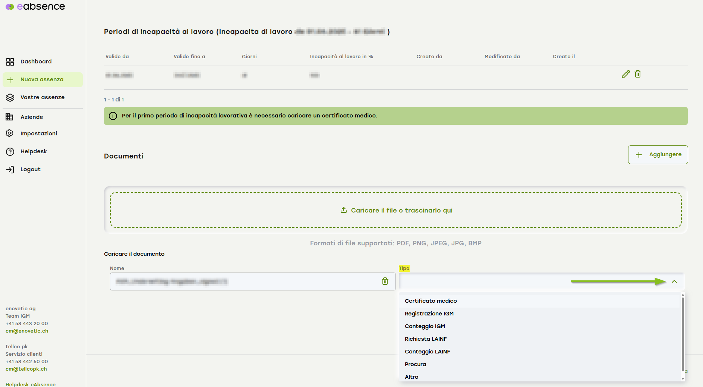Open cm@enovetic.ch email link
The image size is (703, 387).
tap(27, 331)
